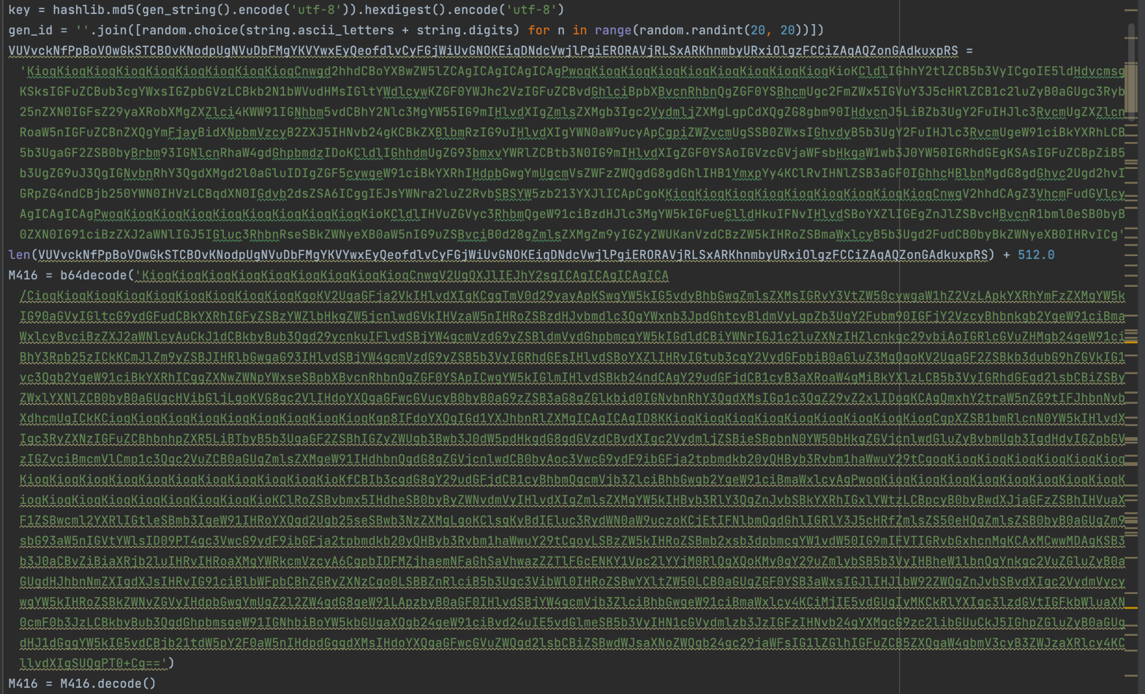This screenshot has height=694, width=1145.
Task: Click the purple 'range' builtin
Action: point(613,30)
